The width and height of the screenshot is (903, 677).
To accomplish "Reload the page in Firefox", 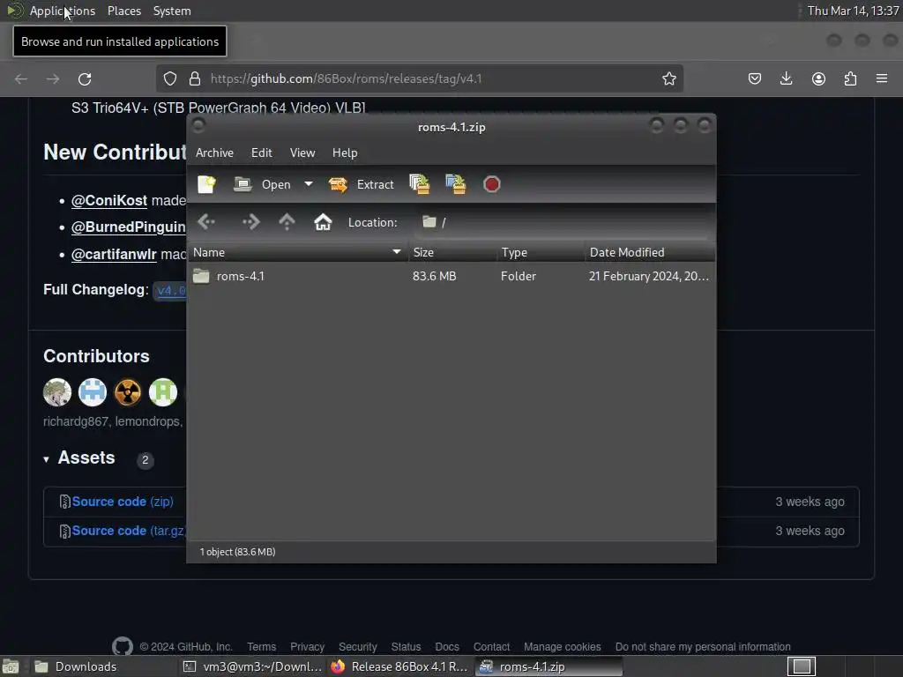I will coord(85,78).
